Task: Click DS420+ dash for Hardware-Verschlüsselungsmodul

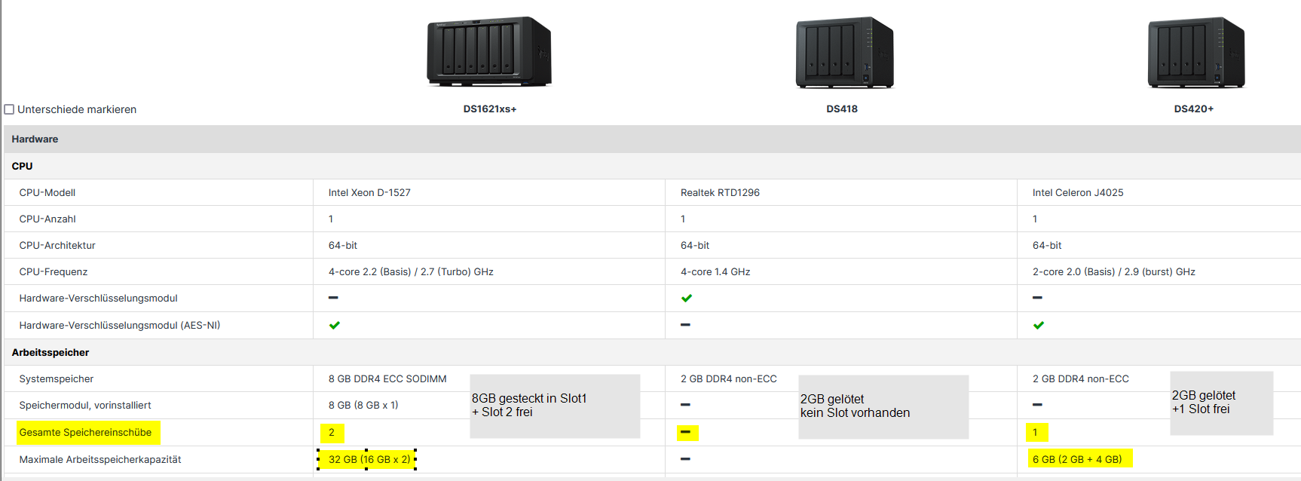Action: tap(1037, 298)
